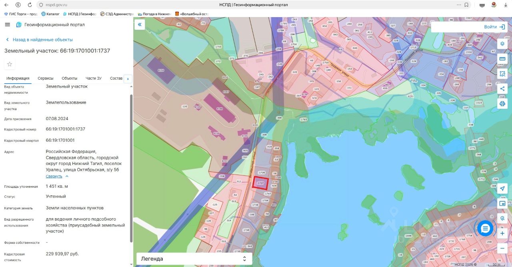This screenshot has width=512, height=267.
Task: Select the highlighted parcel :1737 on the map
Action: pyautogui.click(x=260, y=183)
